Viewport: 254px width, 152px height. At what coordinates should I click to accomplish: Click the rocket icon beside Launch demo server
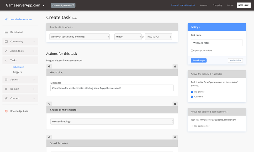(6, 19)
